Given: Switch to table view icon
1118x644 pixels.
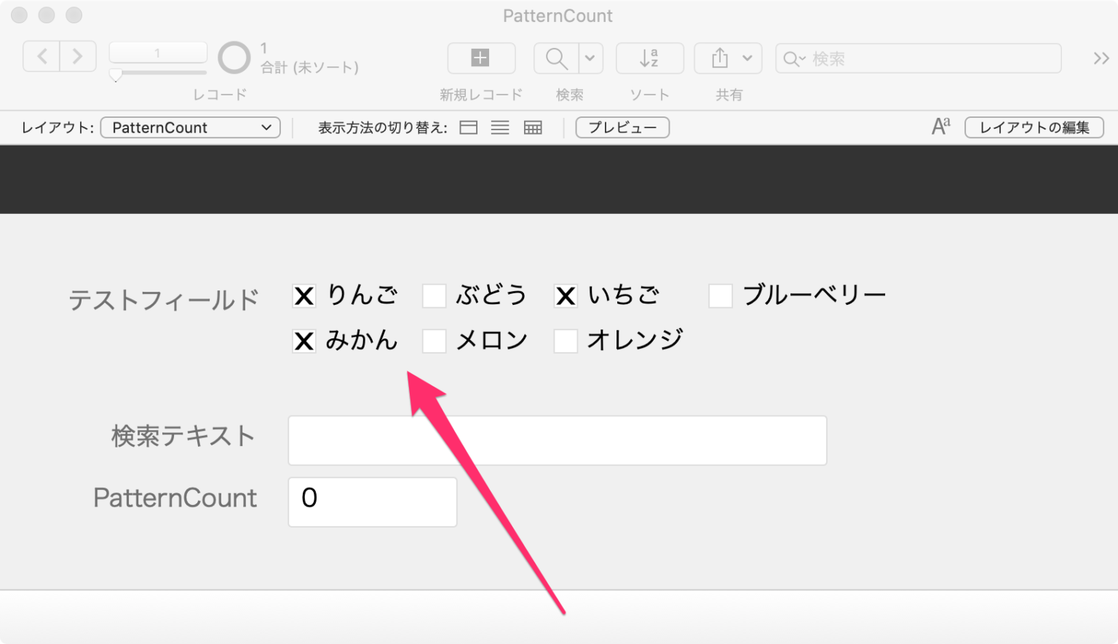Looking at the screenshot, I should pos(532,127).
